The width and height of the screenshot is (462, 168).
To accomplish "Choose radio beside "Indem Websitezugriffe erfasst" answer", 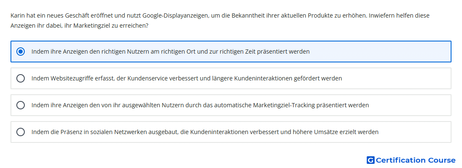I will tap(21, 78).
